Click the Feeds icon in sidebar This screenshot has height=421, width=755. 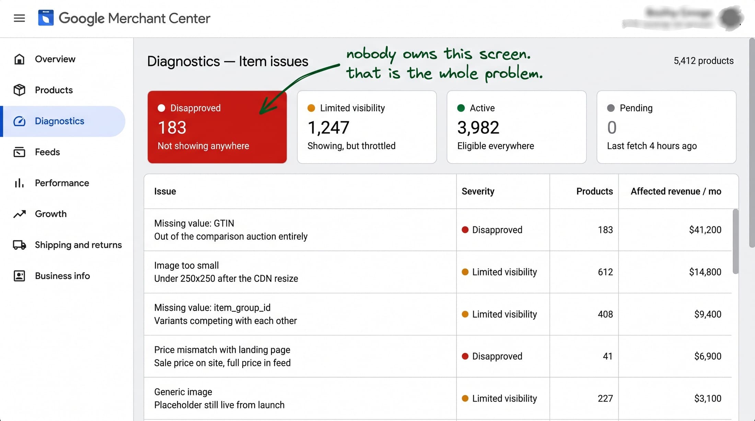pyautogui.click(x=19, y=152)
